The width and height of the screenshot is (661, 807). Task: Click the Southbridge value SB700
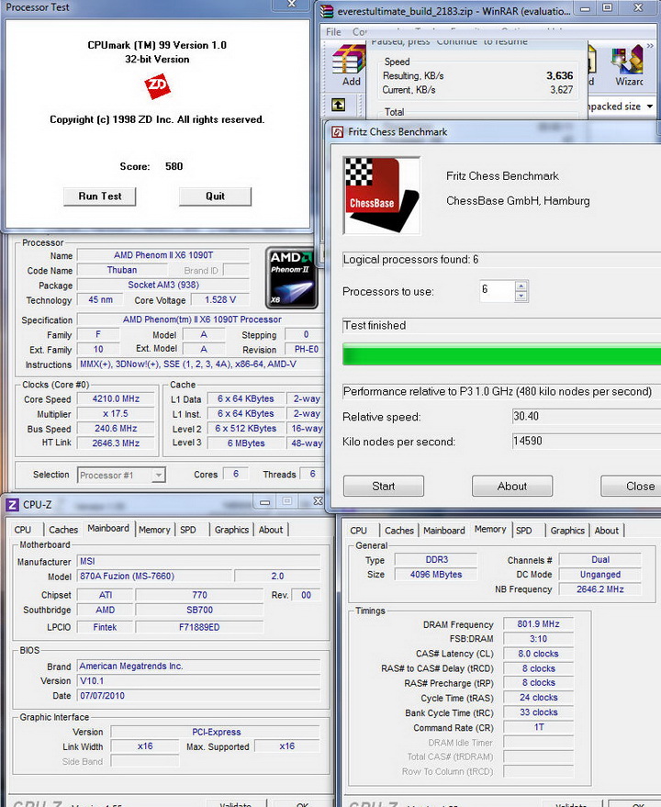tap(199, 610)
